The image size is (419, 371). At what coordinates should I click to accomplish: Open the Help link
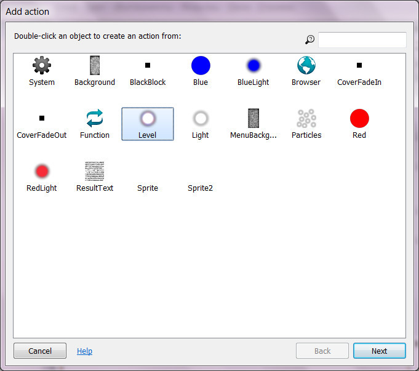click(x=84, y=351)
